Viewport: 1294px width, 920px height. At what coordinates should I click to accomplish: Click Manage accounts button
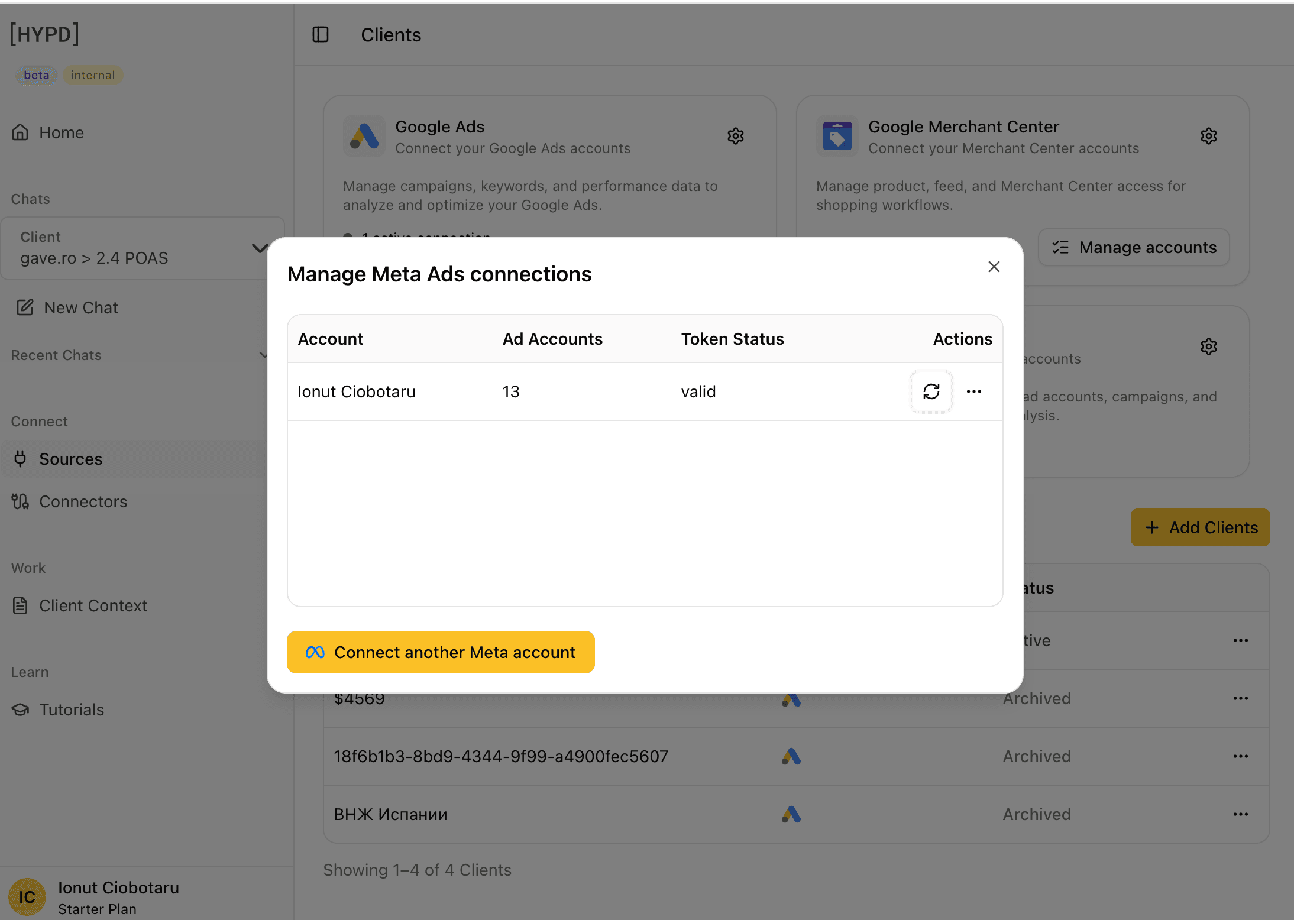coord(1134,247)
